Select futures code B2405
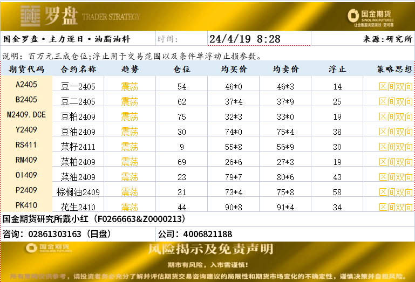Screen dimensions: 415x282 [x=26, y=99]
